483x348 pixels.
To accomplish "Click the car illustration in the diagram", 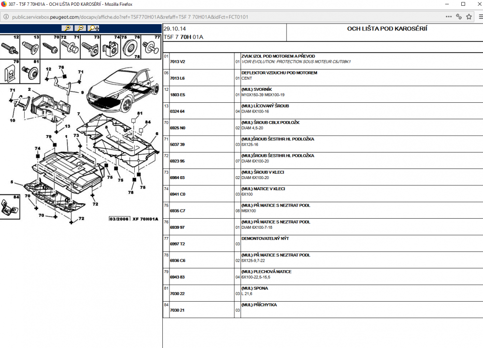I will [x=123, y=90].
